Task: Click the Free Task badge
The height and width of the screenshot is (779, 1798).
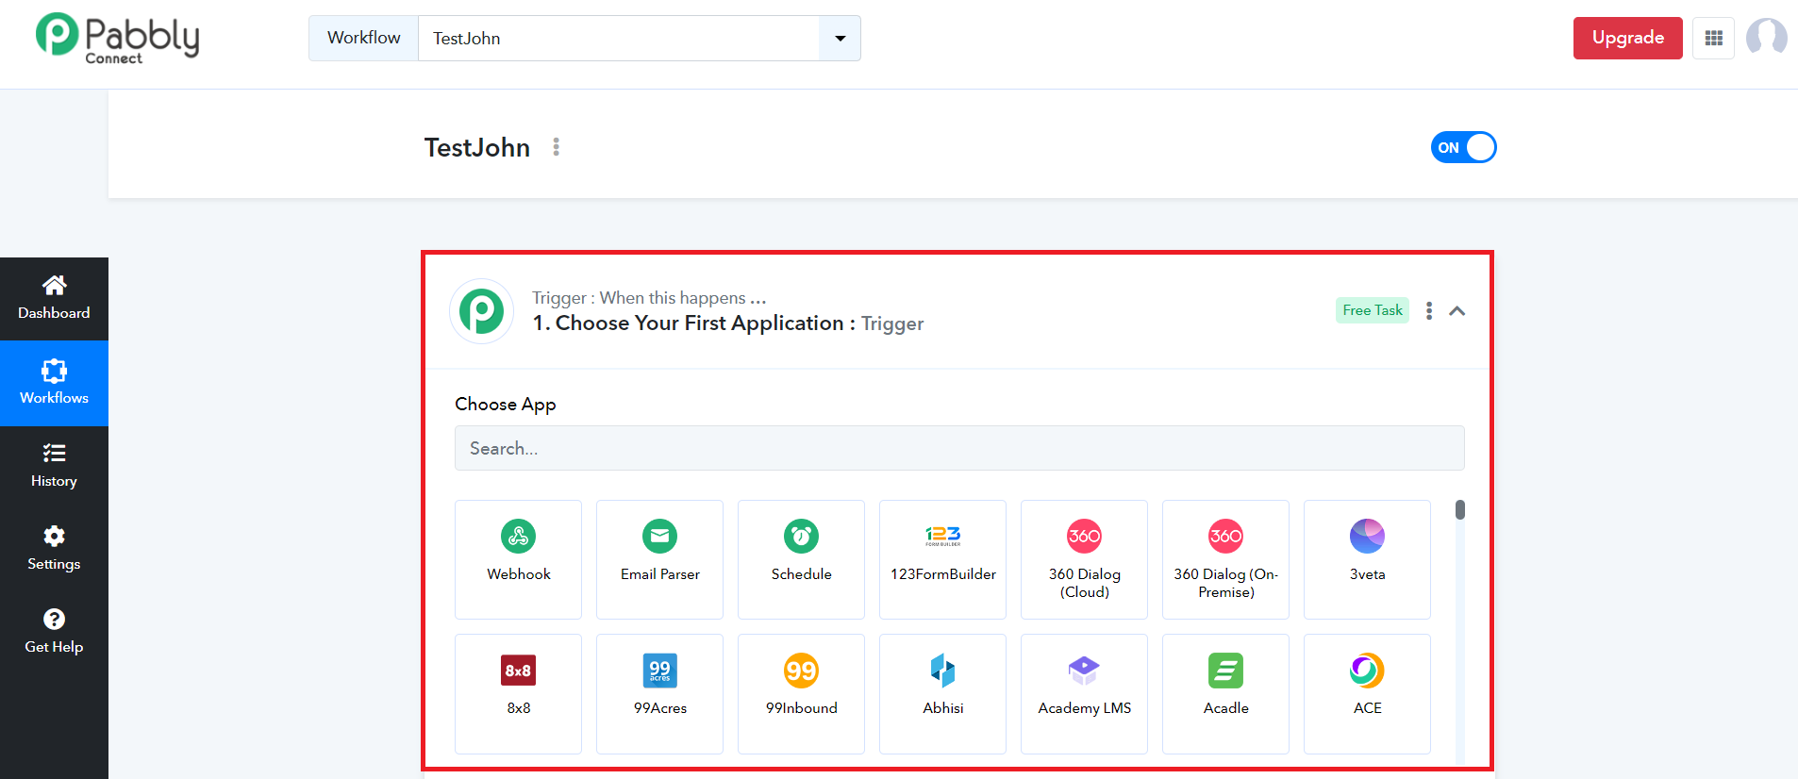Action: pos(1373,310)
